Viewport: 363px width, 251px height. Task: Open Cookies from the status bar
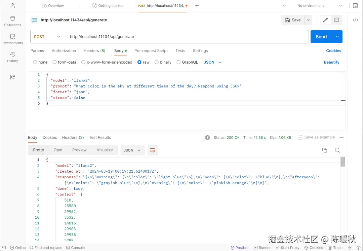click(314, 248)
